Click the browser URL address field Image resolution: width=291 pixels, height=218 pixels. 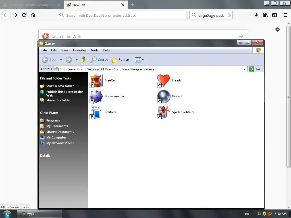[122, 15]
